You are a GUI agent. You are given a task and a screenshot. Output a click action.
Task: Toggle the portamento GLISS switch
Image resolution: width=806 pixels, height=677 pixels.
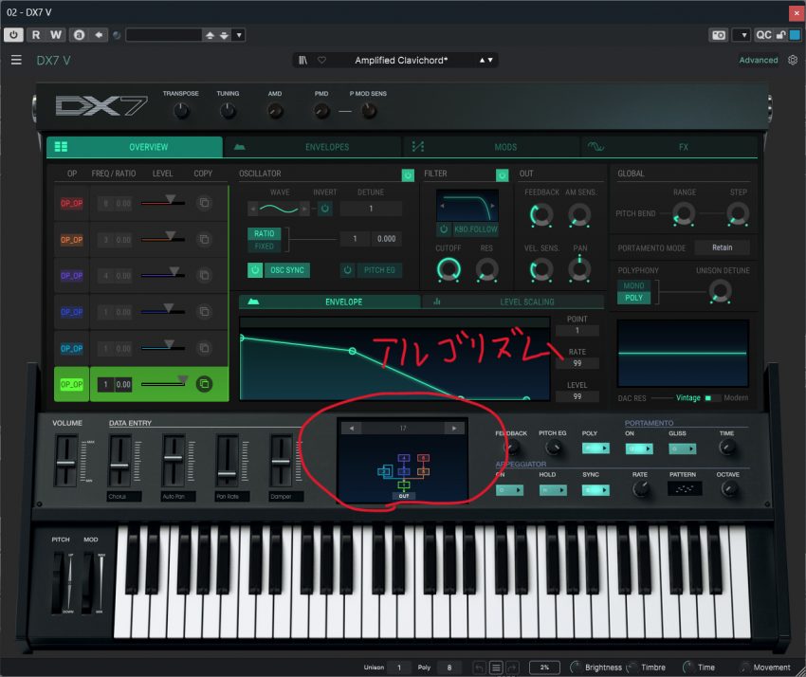click(x=682, y=448)
